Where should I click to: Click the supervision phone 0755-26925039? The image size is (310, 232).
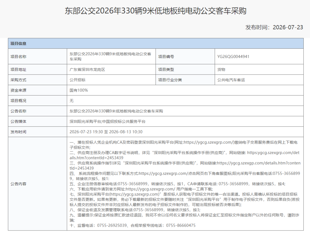point(112,225)
